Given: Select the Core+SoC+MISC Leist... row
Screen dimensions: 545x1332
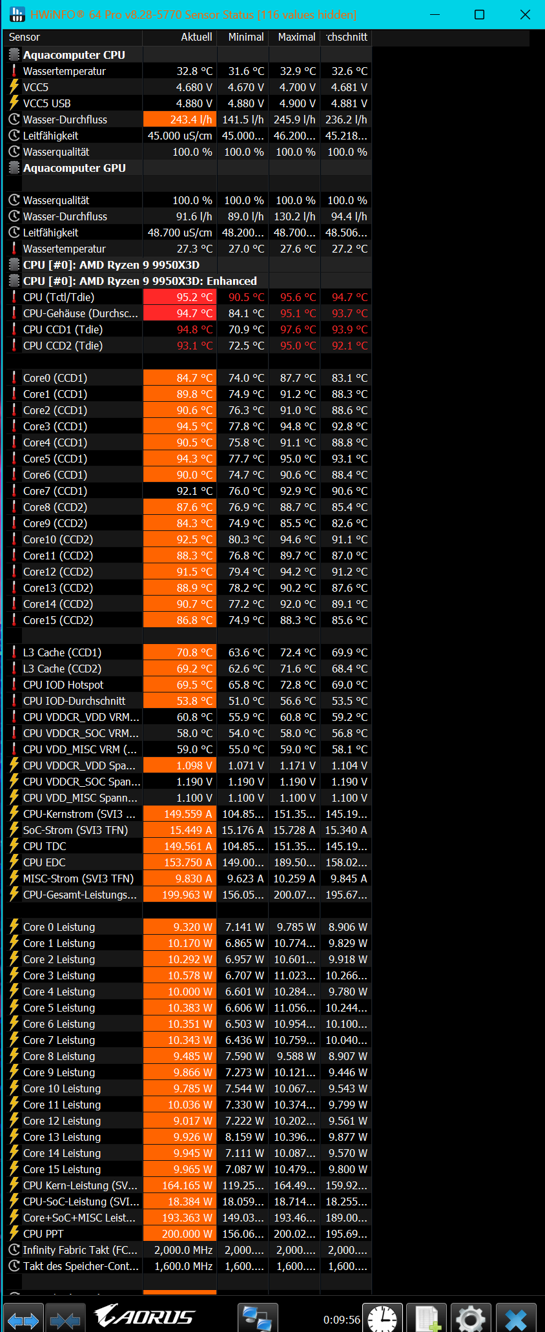Looking at the screenshot, I should click(188, 1218).
